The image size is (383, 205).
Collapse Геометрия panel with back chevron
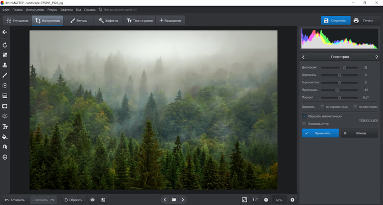click(x=304, y=57)
